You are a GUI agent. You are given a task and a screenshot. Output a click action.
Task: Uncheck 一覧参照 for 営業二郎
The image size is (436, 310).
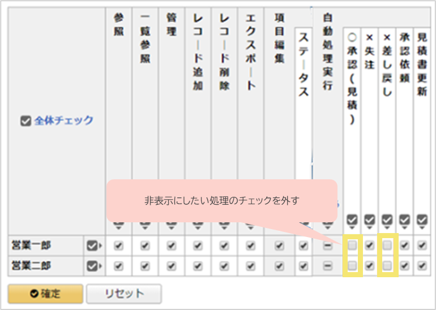[145, 266]
